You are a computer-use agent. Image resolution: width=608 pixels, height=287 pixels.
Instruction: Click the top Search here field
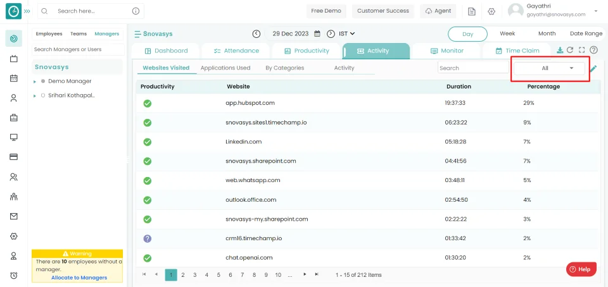click(x=91, y=11)
